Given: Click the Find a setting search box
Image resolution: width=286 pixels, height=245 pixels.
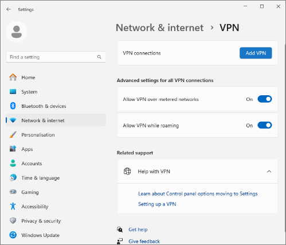Looking at the screenshot, I should pyautogui.click(x=56, y=57).
